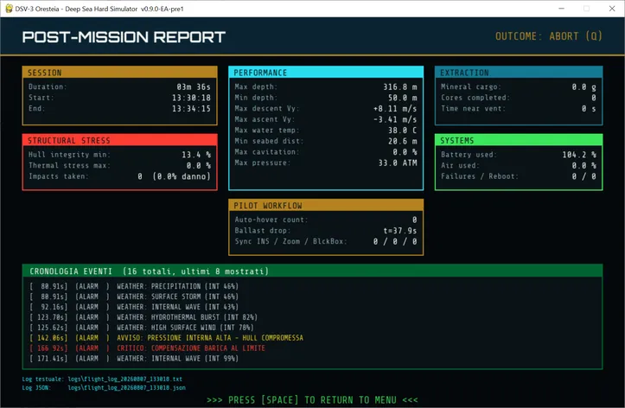Select the SESSION panel header
This screenshot has width=625, height=408.
(119, 73)
